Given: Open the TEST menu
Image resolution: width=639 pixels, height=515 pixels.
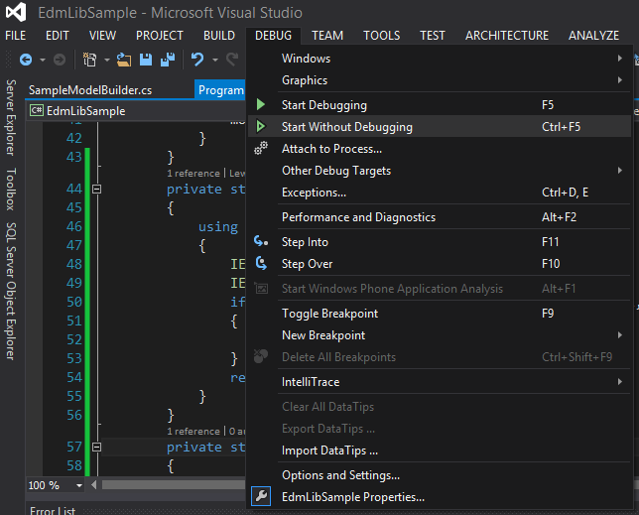Looking at the screenshot, I should coord(433,36).
